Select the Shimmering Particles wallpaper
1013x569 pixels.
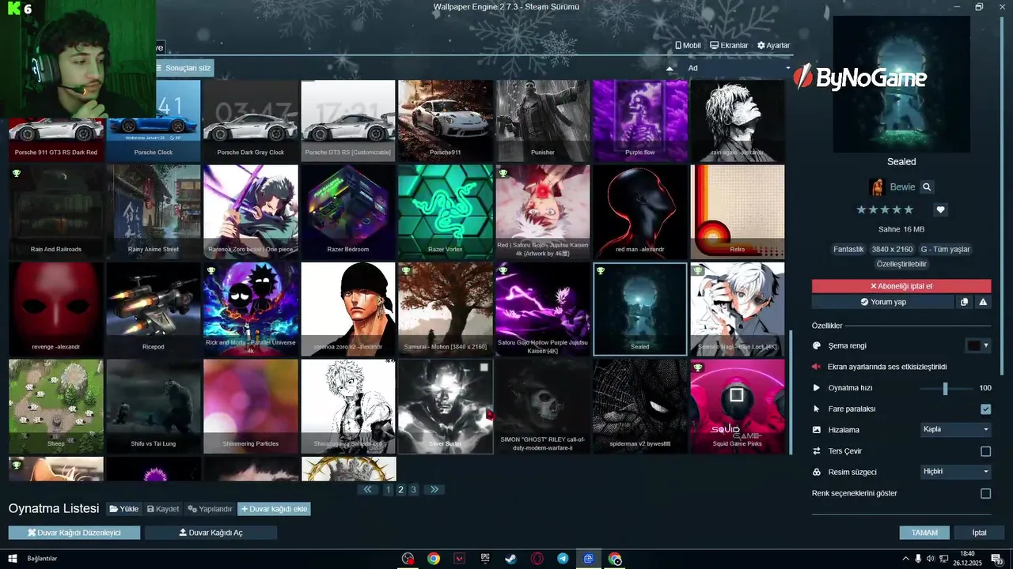(x=251, y=406)
